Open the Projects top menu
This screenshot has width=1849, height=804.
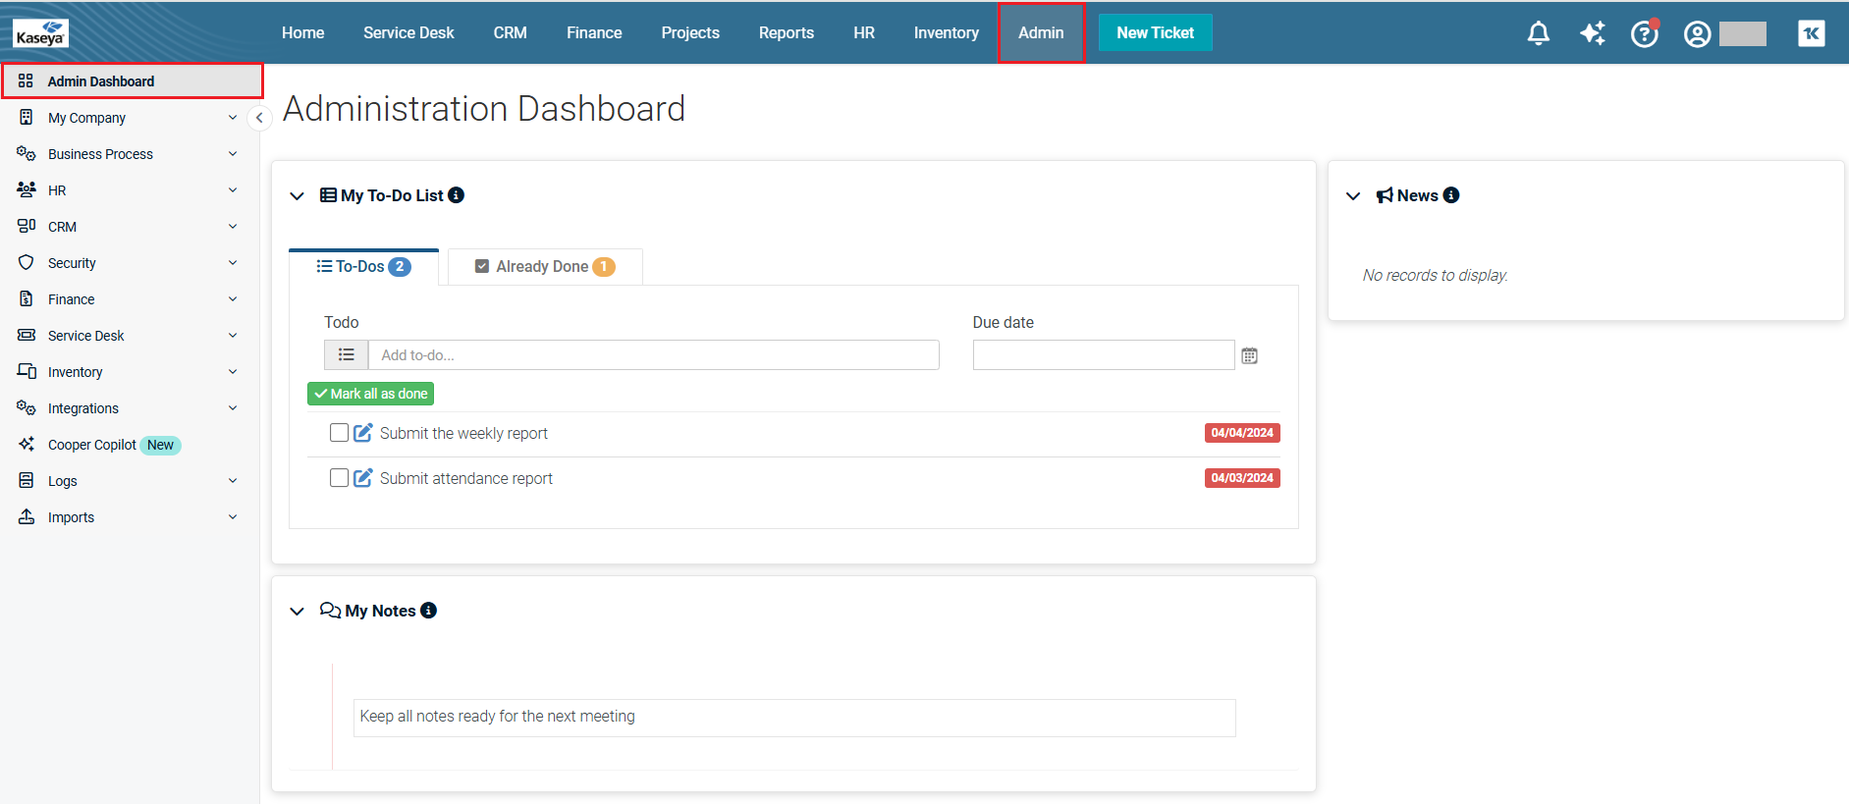click(690, 33)
